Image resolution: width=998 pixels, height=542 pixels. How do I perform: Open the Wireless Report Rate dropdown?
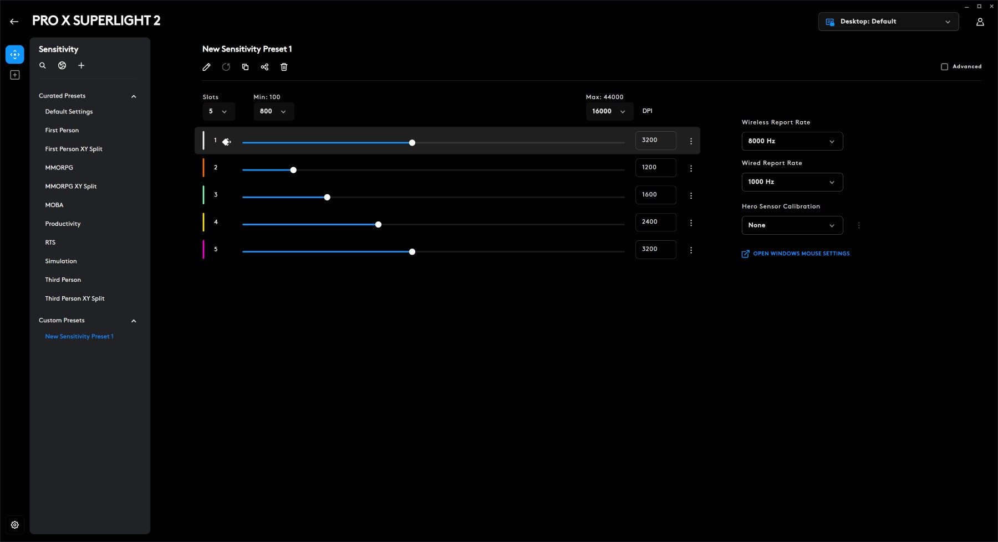[x=792, y=141]
